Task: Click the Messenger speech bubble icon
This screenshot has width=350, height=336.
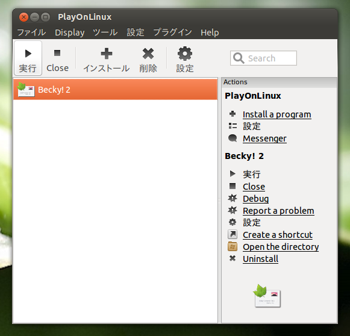Action: coord(233,138)
